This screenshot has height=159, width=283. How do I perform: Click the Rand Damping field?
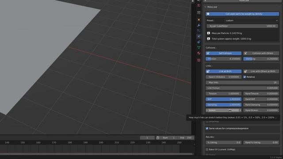[x=261, y=105]
